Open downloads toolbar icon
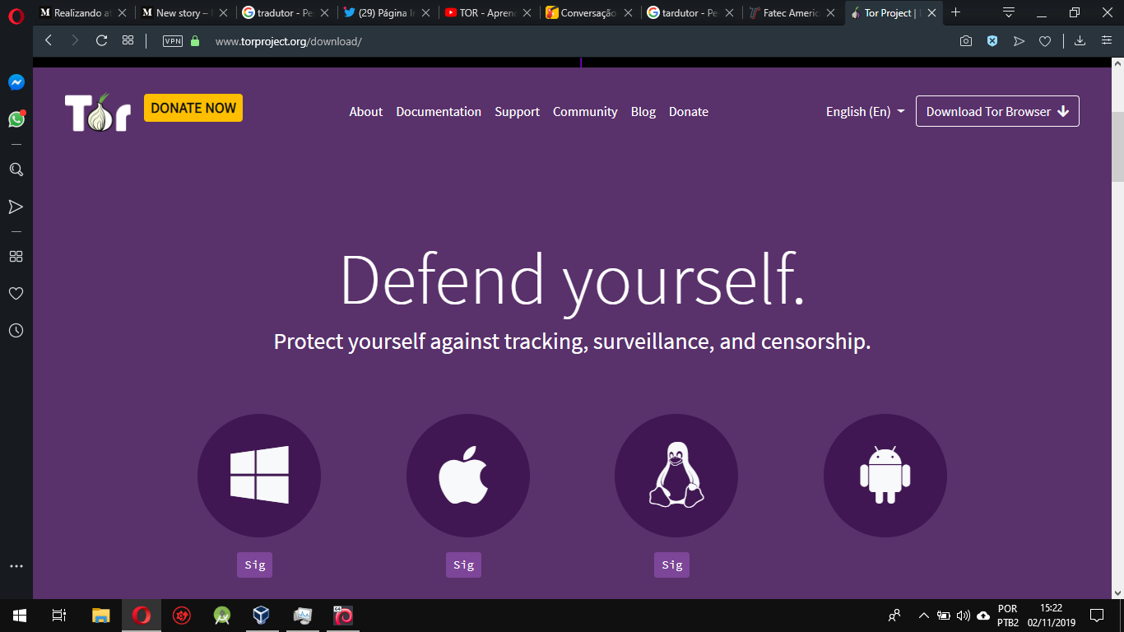Screen dimensions: 1124x632 point(1080,40)
